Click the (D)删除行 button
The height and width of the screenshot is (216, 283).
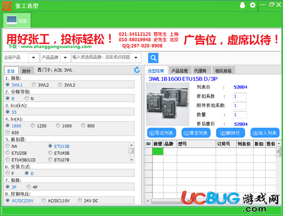[230, 133]
